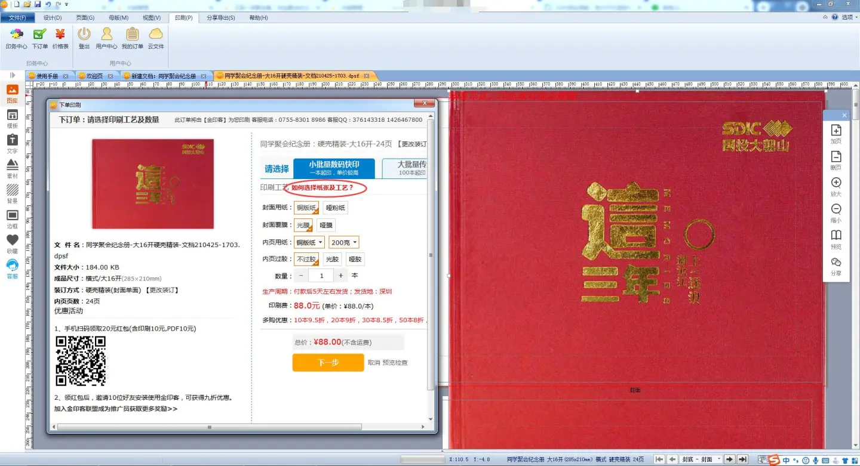
Task: Open the 用户中心 user center
Action: [106, 38]
